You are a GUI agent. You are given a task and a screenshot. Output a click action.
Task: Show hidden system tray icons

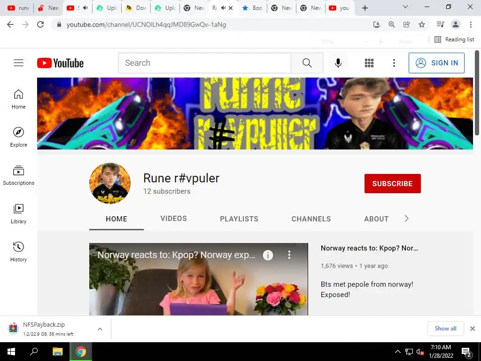click(397, 352)
